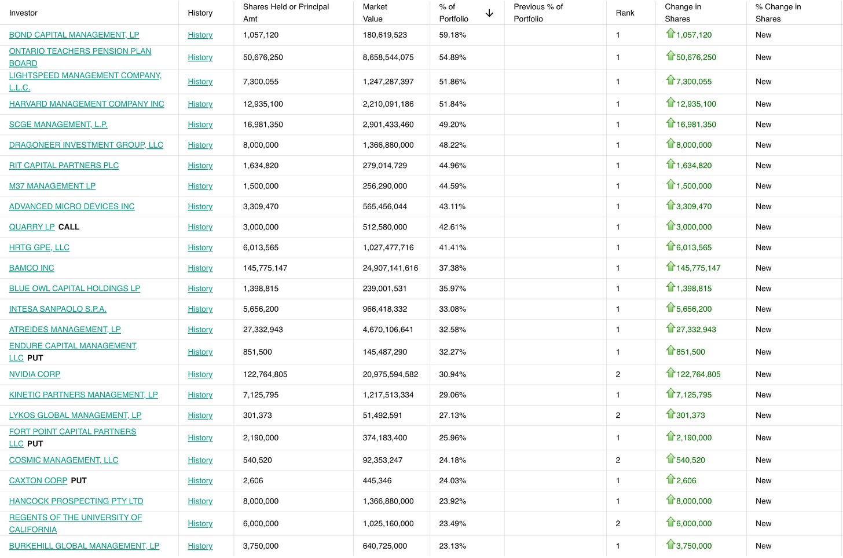This screenshot has width=843, height=558.
Task: Click the market value 8,658,544,075
Action: [388, 57]
